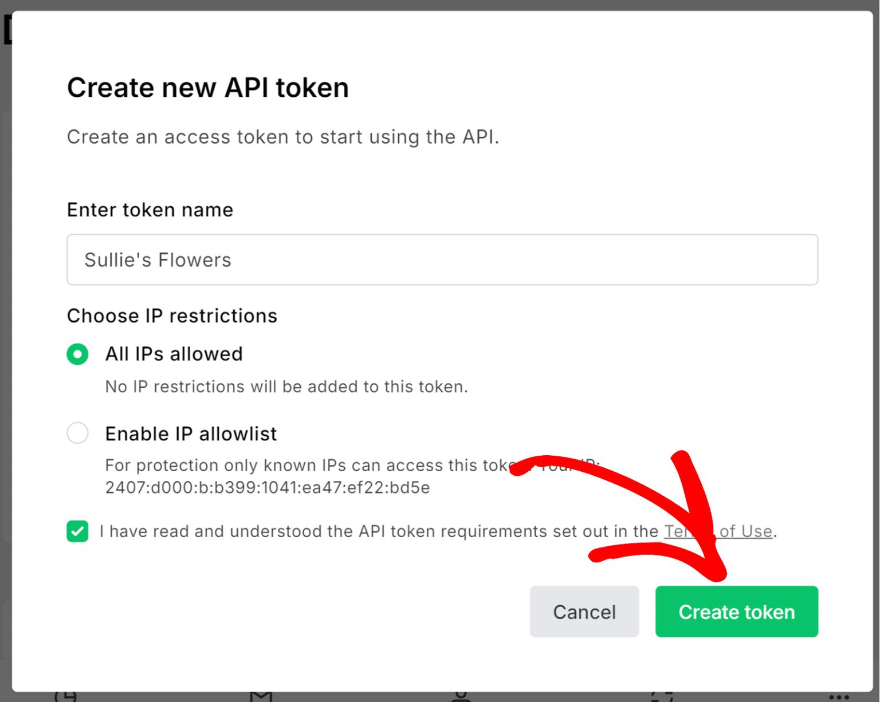Viewport: 880px width, 702px height.
Task: Click the partially visible app logo top left
Action: pyautogui.click(x=6, y=29)
